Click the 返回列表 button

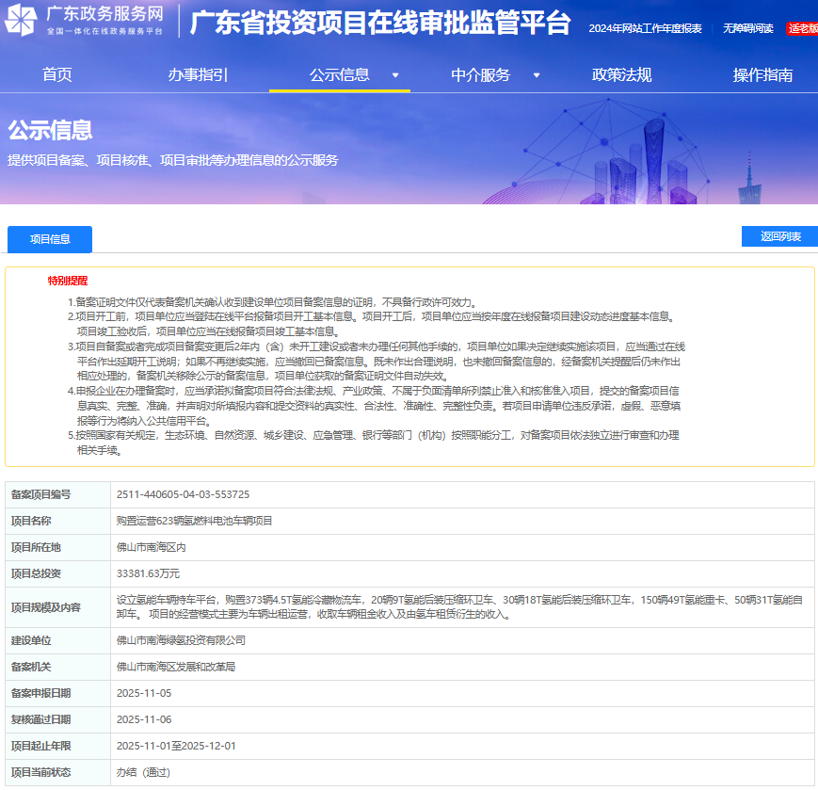pos(779,235)
